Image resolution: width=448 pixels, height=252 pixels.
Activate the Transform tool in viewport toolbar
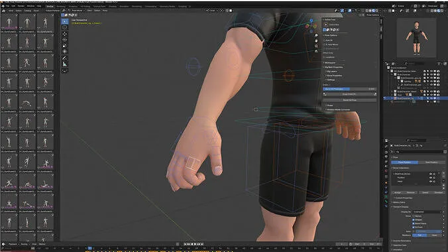tap(65, 52)
